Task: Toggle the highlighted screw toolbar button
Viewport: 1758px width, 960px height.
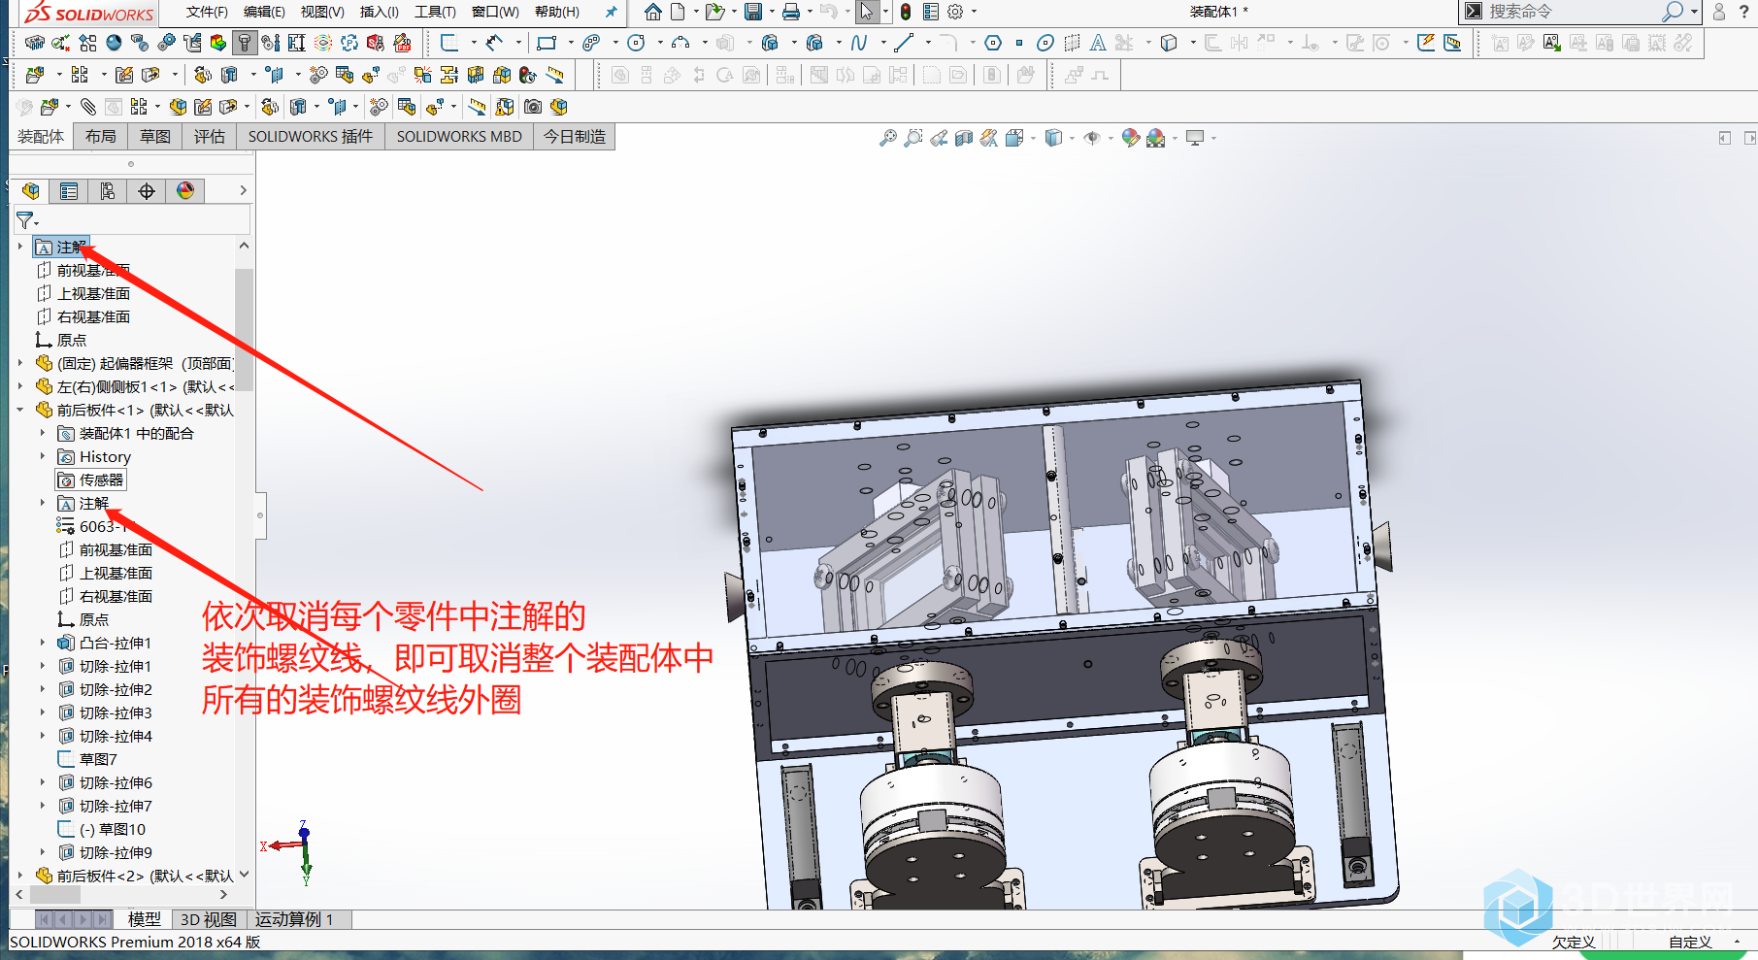Action: click(x=245, y=43)
